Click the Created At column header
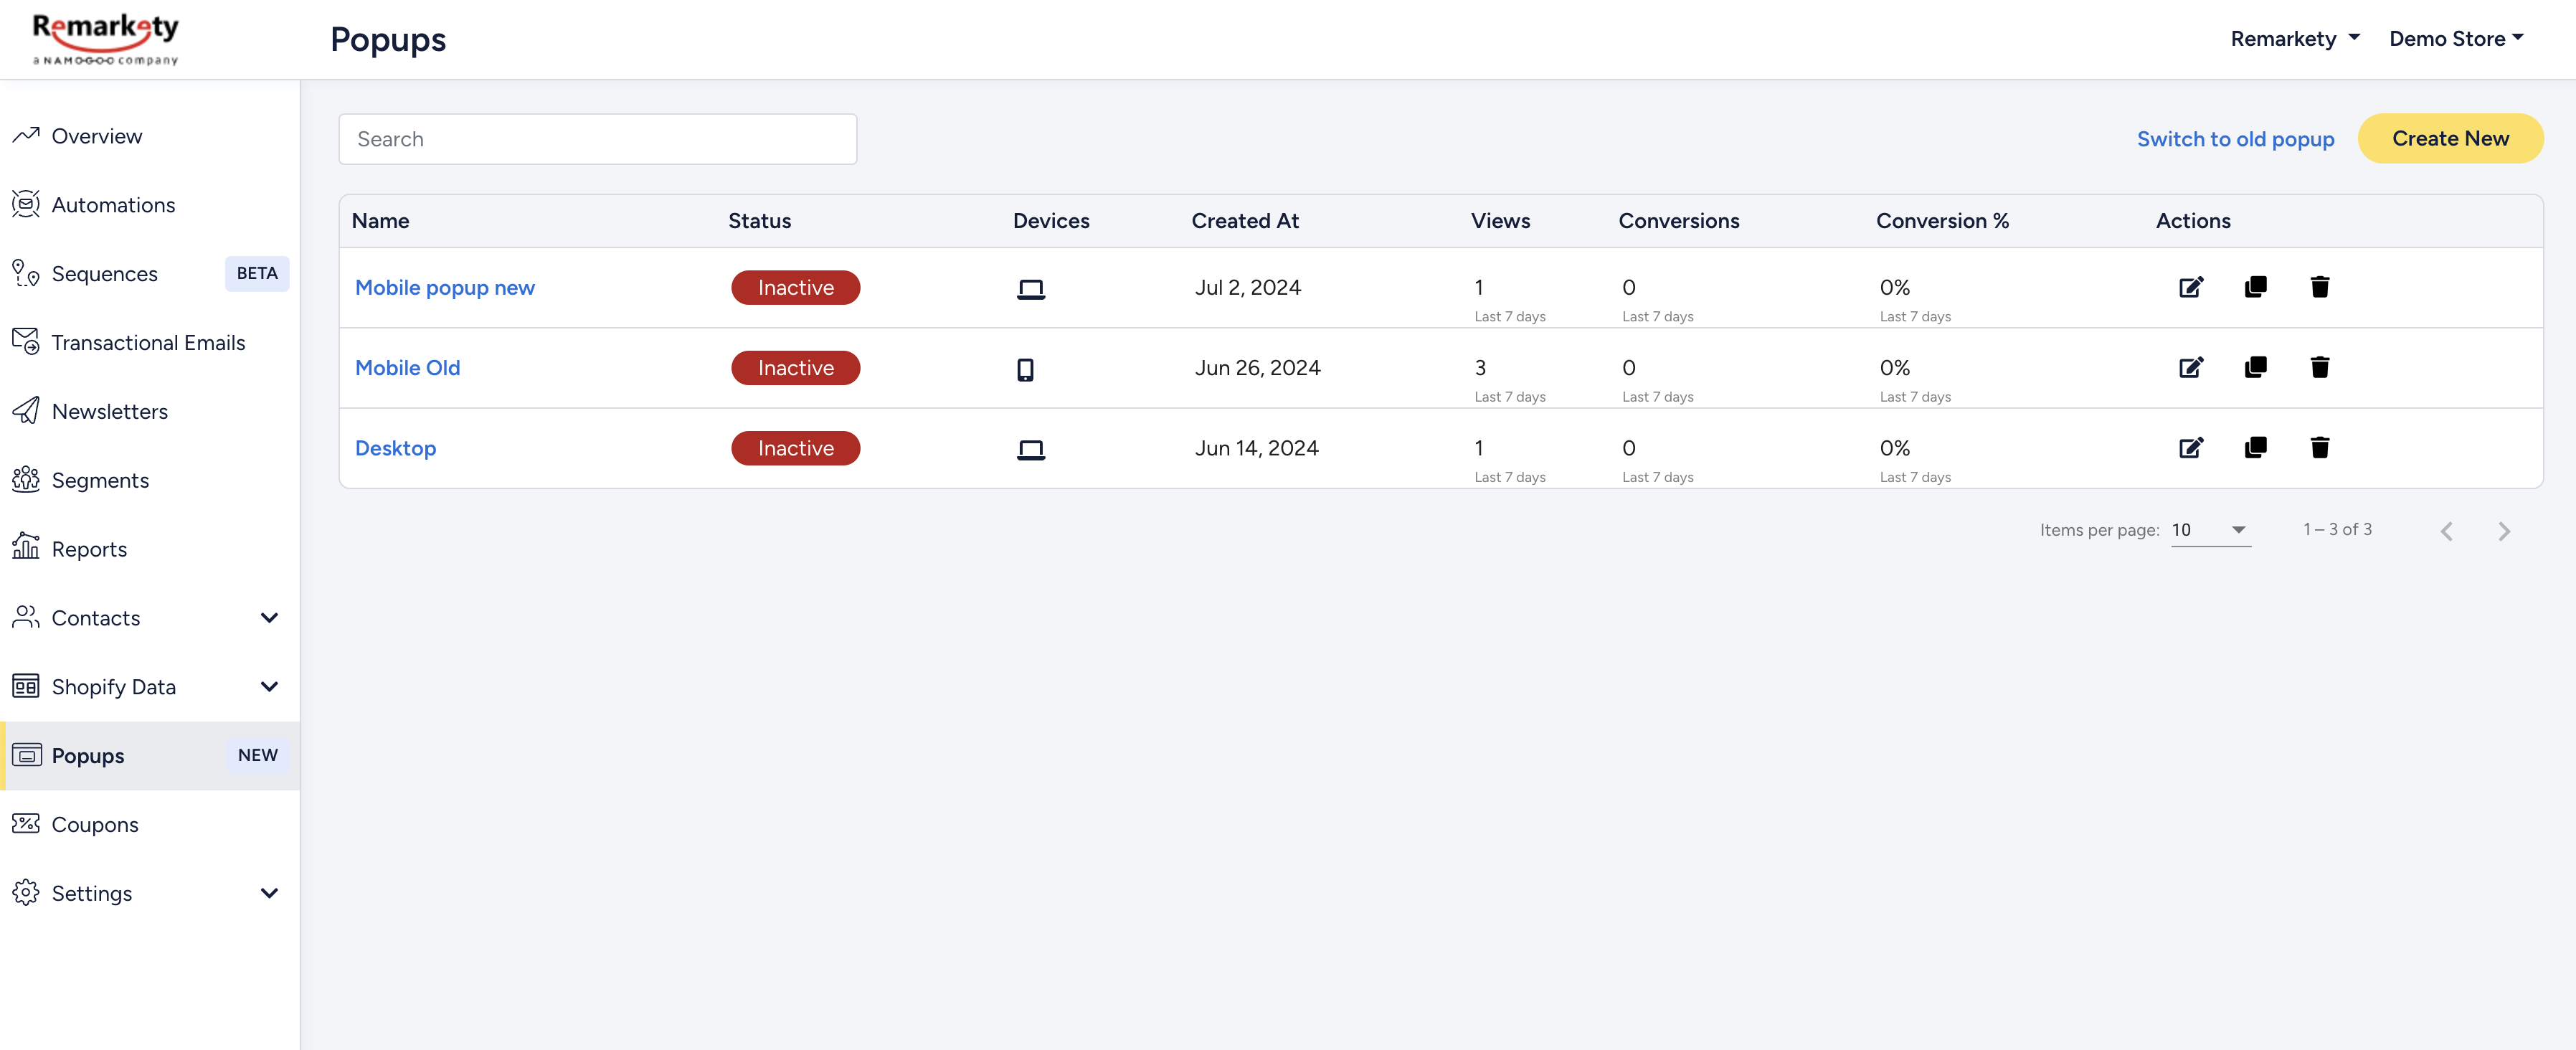The image size is (2576, 1050). point(1245,220)
